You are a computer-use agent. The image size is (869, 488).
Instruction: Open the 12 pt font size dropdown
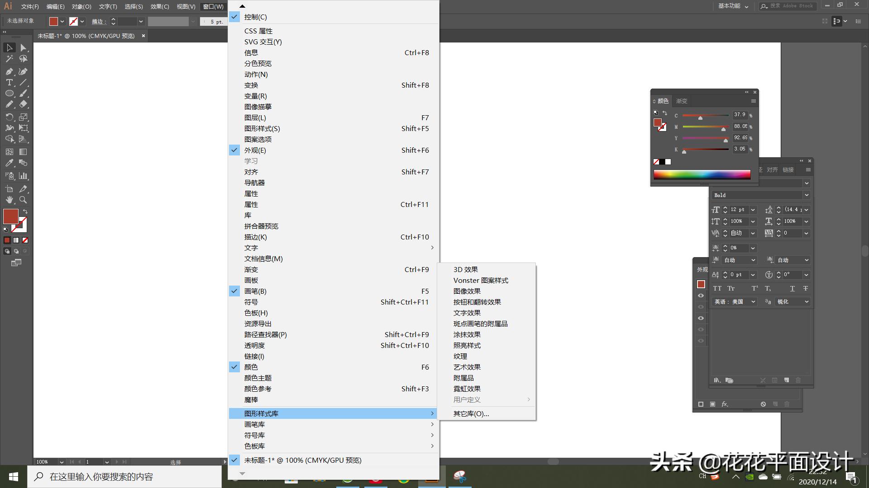click(753, 209)
